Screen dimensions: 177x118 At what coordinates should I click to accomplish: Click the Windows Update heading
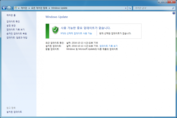pyautogui.click(x=57, y=17)
